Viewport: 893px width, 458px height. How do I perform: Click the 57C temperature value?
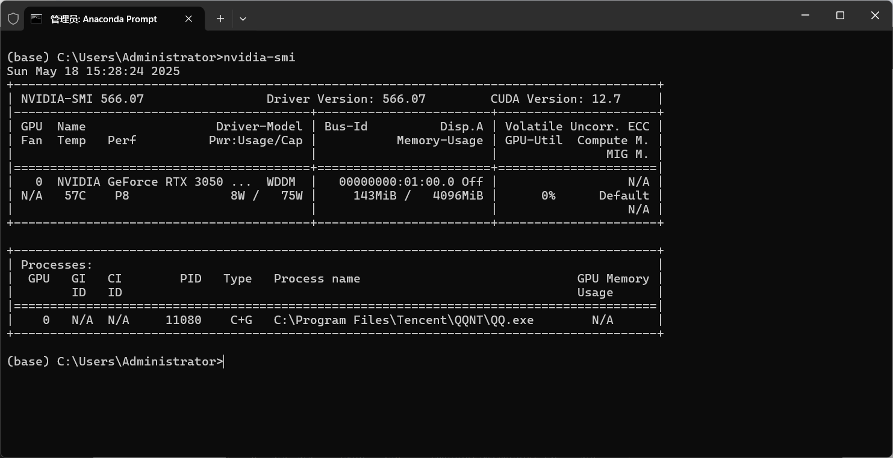pyautogui.click(x=75, y=195)
